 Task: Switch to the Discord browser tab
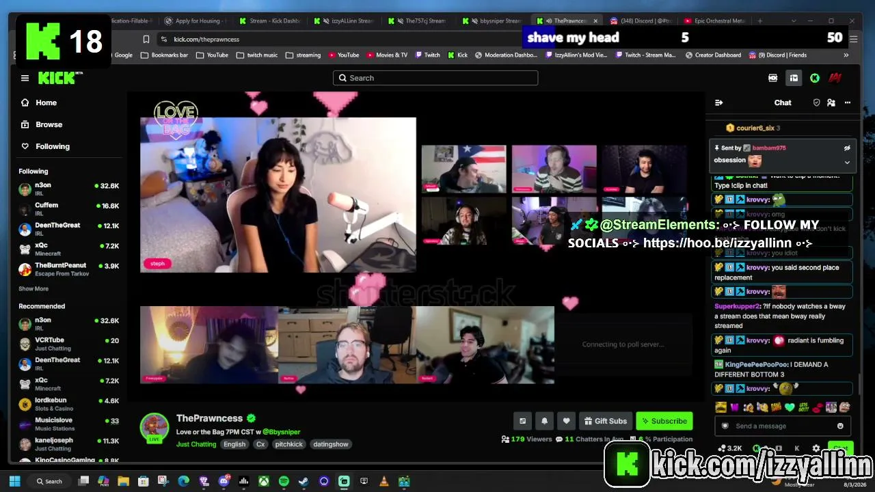pyautogui.click(x=641, y=20)
